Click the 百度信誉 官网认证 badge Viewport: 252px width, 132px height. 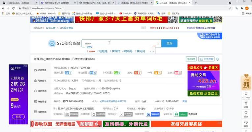tap(153, 114)
